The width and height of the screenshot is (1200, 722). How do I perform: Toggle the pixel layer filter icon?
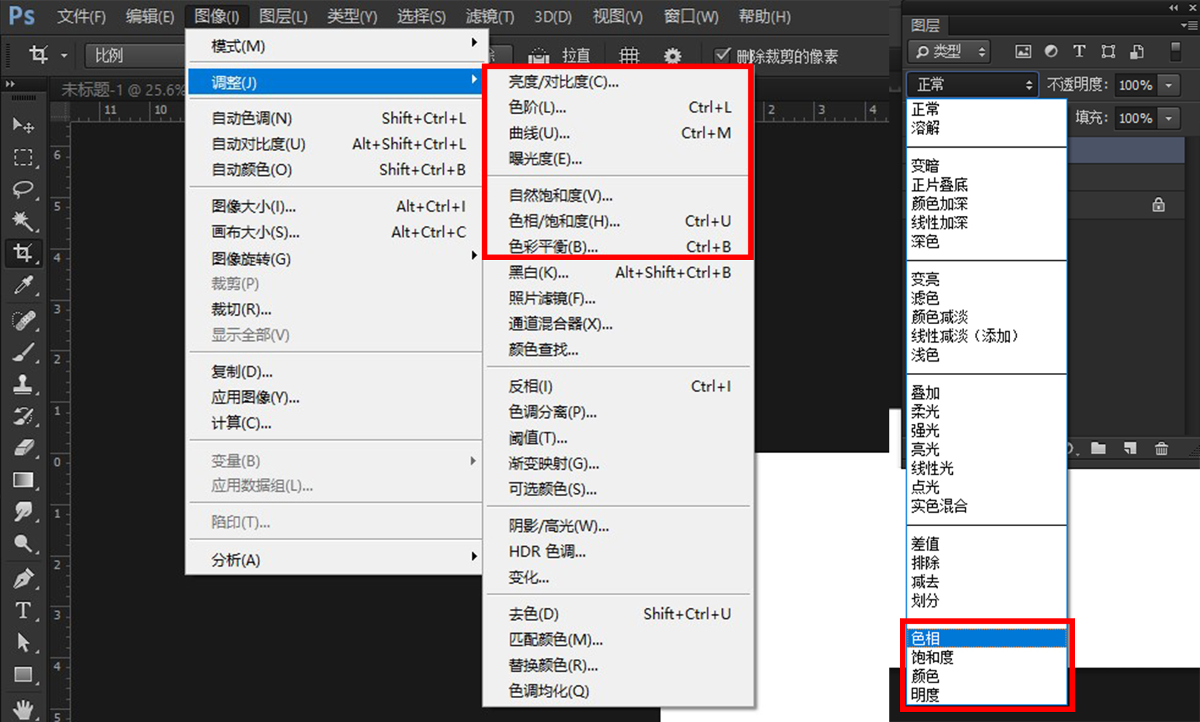1022,51
